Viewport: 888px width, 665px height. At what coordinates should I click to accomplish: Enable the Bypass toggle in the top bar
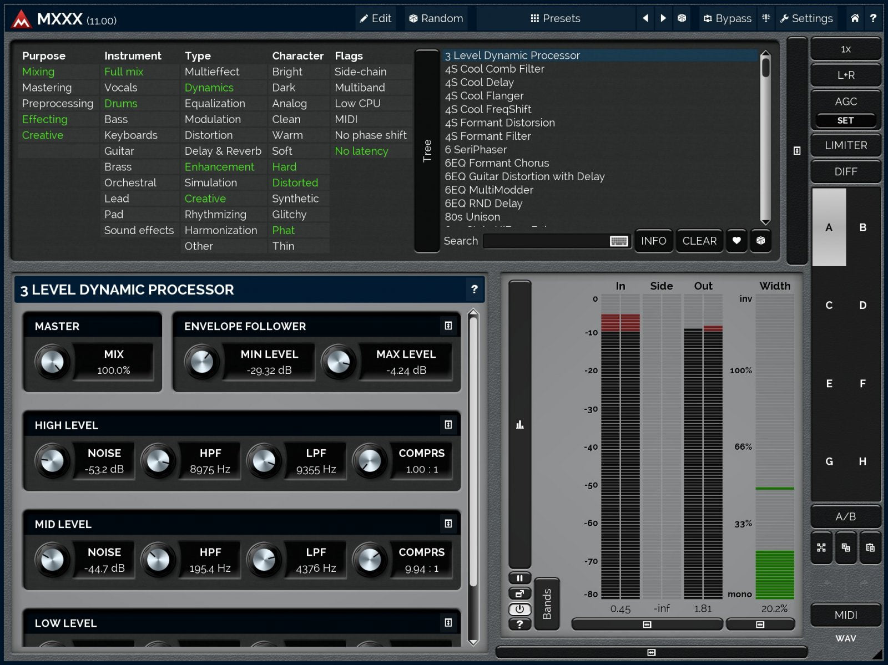pyautogui.click(x=726, y=18)
